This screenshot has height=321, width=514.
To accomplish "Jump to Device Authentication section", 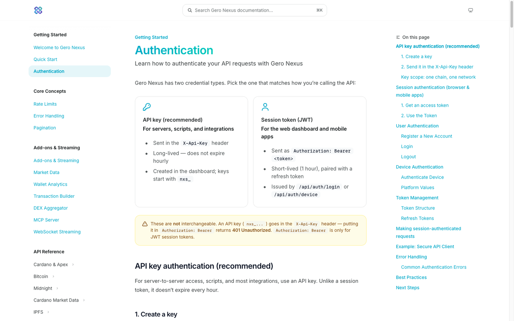I will (419, 167).
